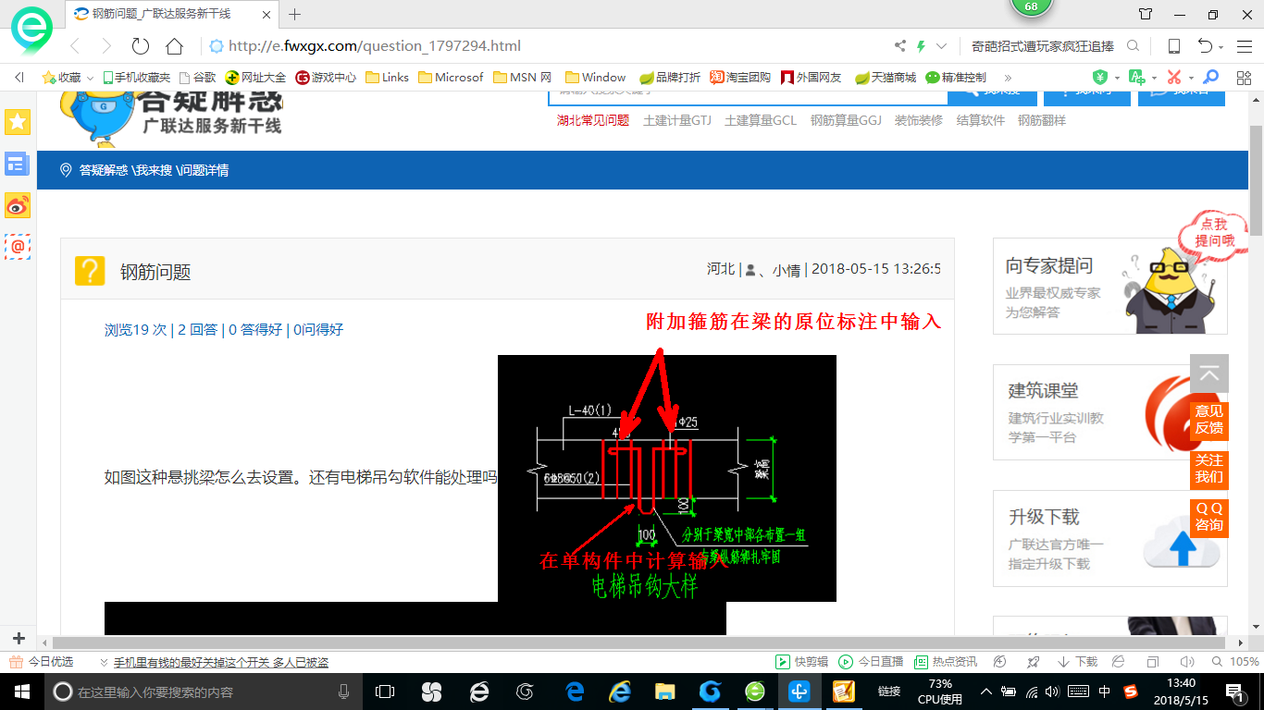Click the URL address bar
Screen dimensions: 1264x710
[x=546, y=46]
